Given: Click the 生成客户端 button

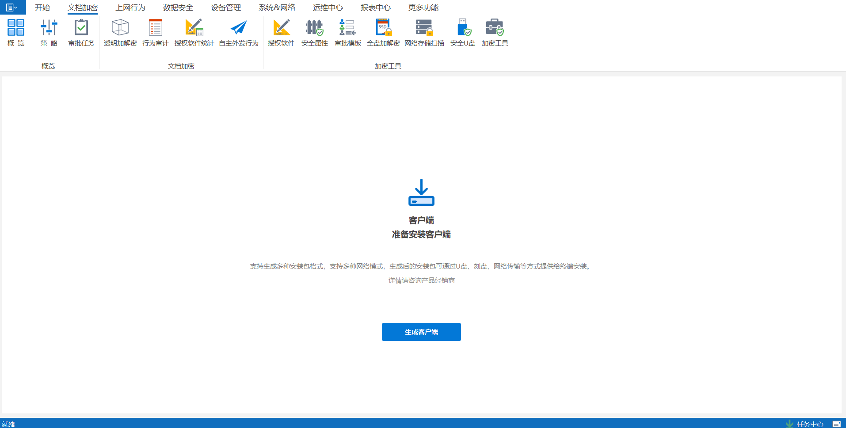Looking at the screenshot, I should [x=421, y=332].
